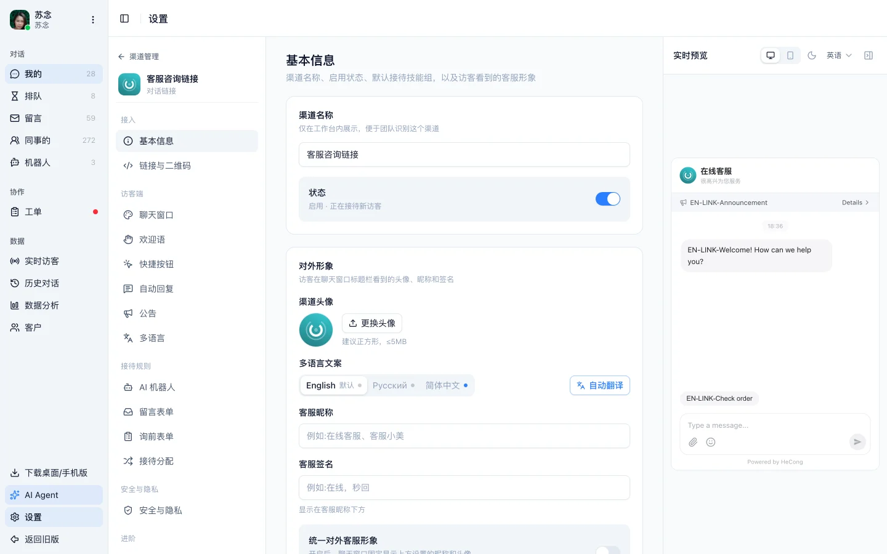Collapse the sidebar using the panel icon

tap(124, 18)
